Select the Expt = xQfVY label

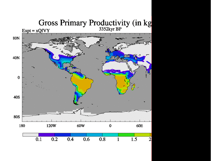pos(36,31)
